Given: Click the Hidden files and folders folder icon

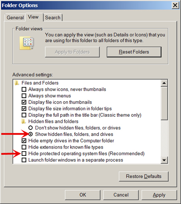Looking at the screenshot, I should click(24, 121).
